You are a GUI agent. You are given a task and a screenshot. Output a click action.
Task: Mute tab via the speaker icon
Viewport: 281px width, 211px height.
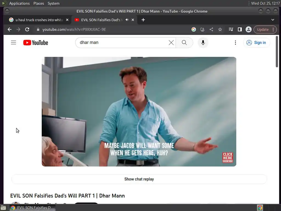coord(127,20)
